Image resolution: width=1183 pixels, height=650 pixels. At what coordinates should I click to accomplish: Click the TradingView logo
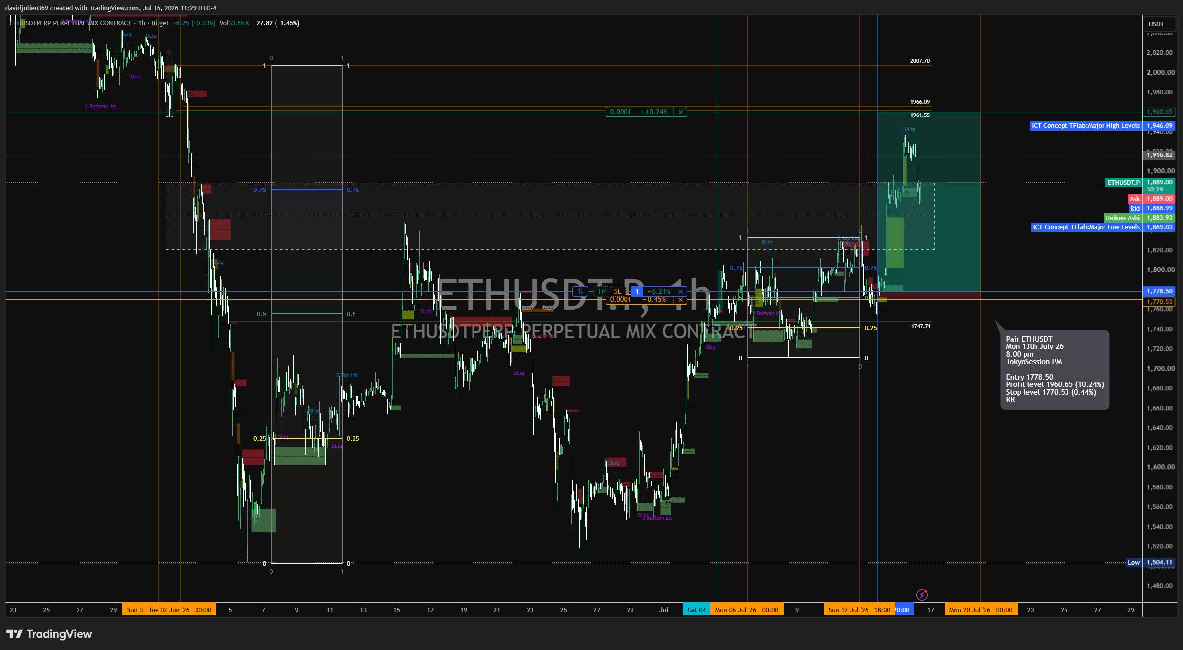(49, 634)
